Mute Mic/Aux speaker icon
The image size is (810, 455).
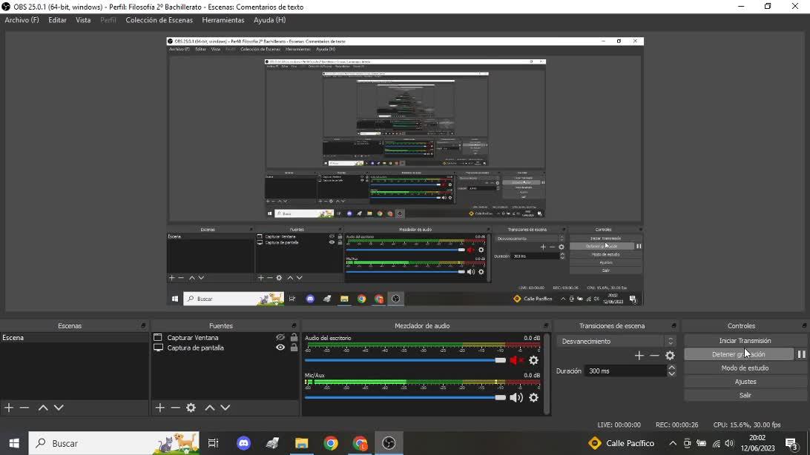pyautogui.click(x=516, y=397)
